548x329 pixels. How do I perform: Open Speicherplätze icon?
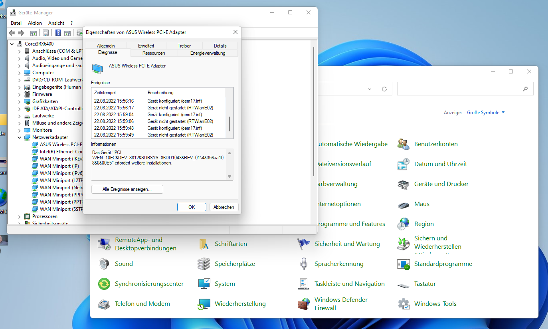(x=204, y=264)
